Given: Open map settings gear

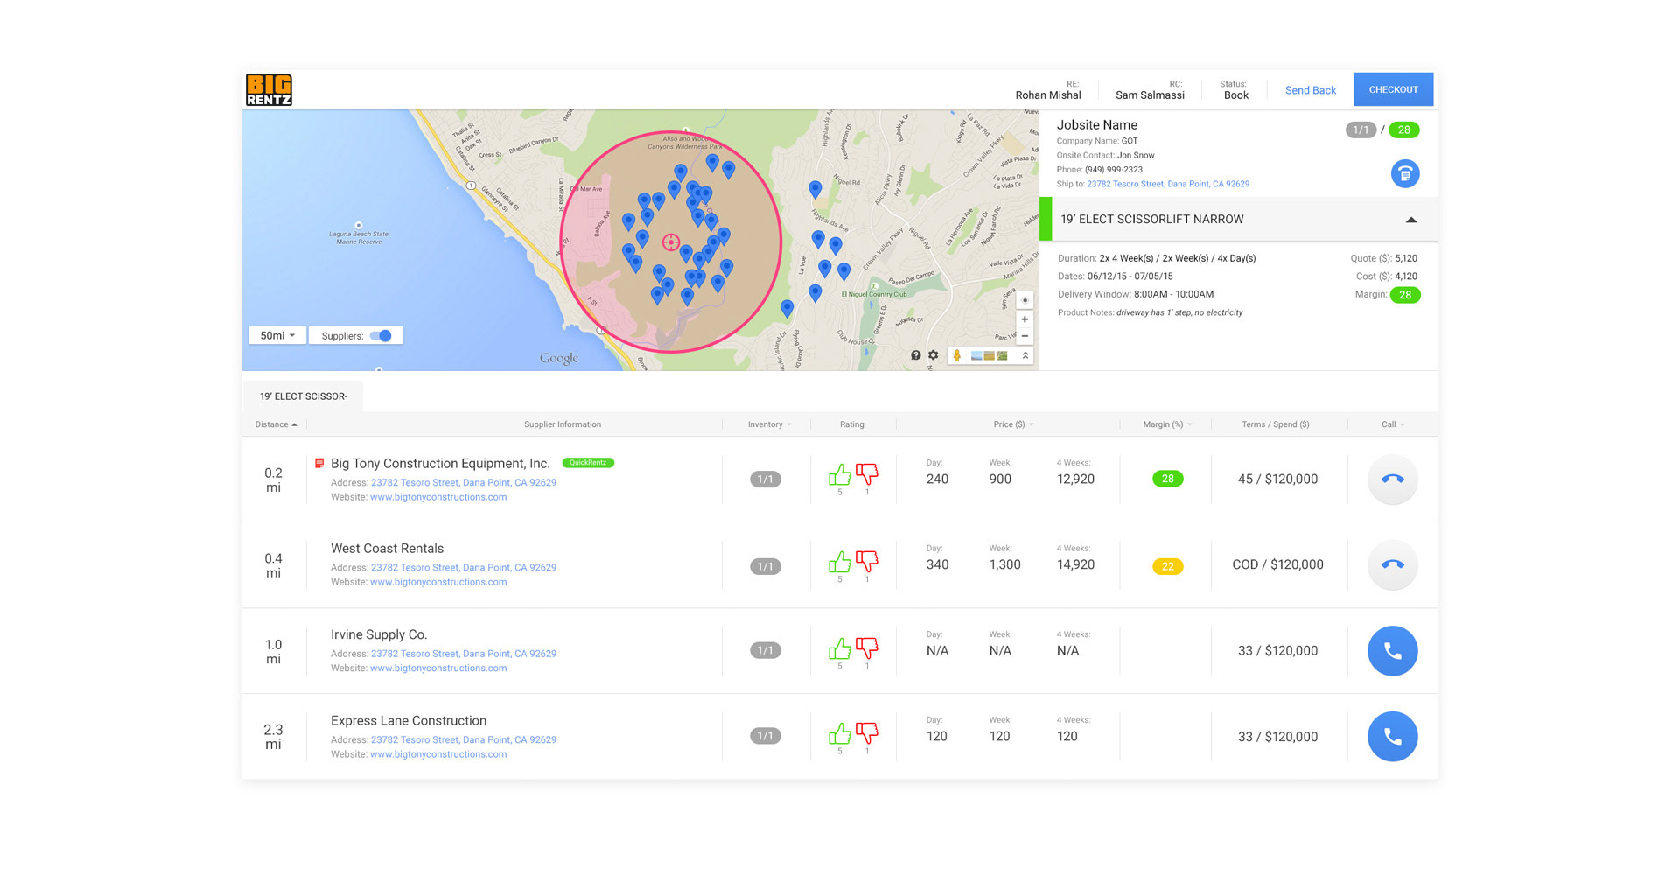Looking at the screenshot, I should tap(934, 355).
